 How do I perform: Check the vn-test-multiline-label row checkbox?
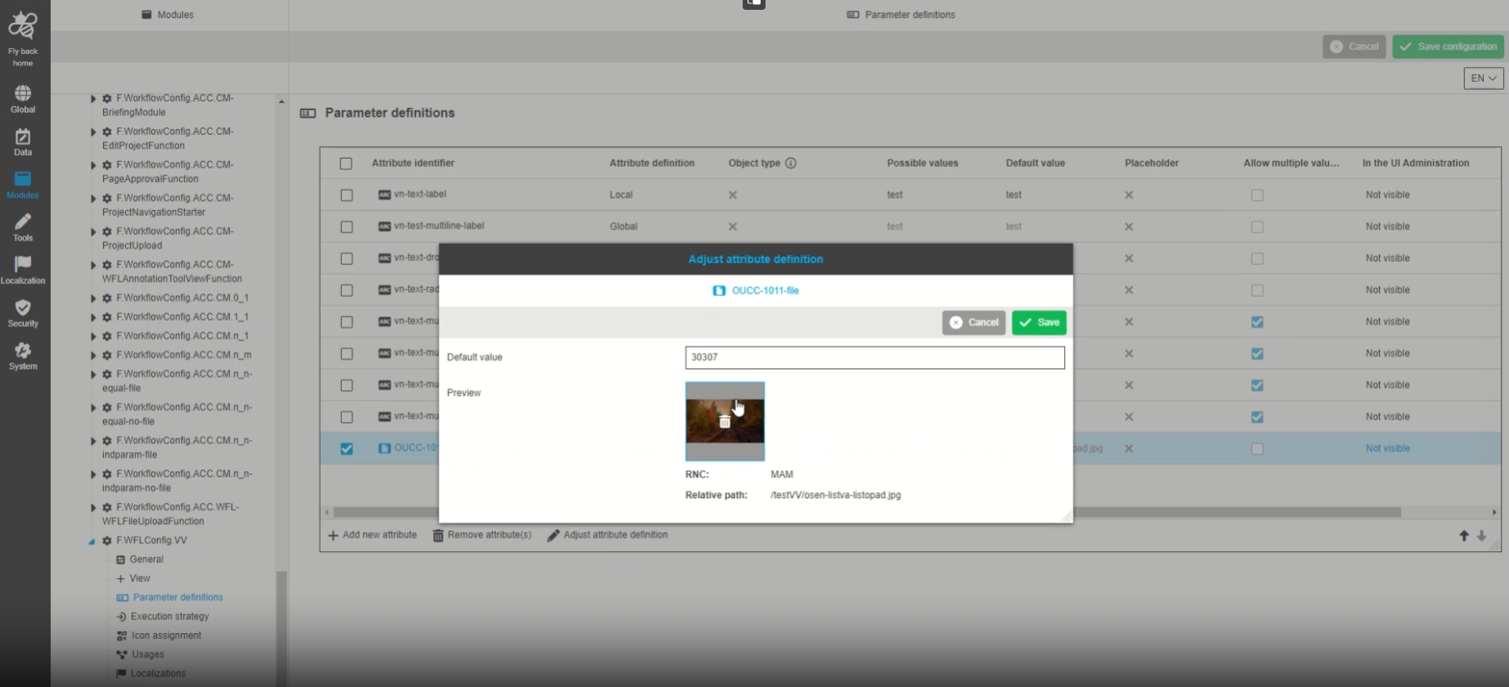pyautogui.click(x=347, y=227)
